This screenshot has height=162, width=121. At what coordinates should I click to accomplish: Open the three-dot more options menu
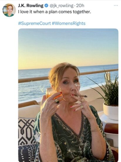click(x=116, y=6)
